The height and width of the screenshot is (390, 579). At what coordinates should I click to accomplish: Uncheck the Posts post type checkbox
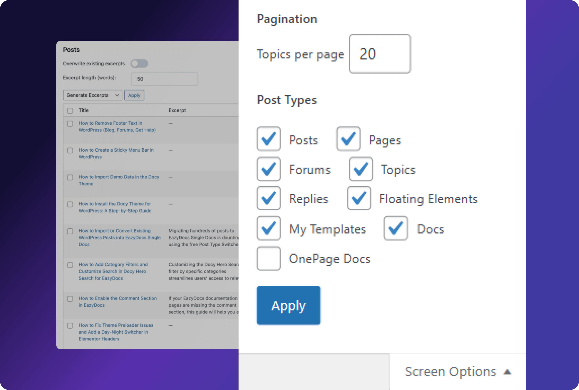(268, 139)
